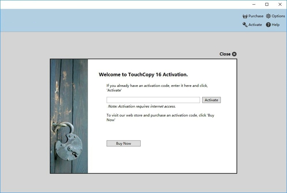
Task: Minimize the TouchCopy window
Action: (254, 4)
